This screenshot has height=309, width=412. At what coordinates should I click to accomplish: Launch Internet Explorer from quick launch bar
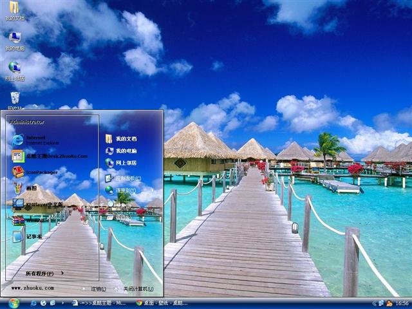33,303
